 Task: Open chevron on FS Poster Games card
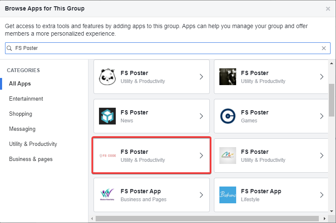pos(322,116)
